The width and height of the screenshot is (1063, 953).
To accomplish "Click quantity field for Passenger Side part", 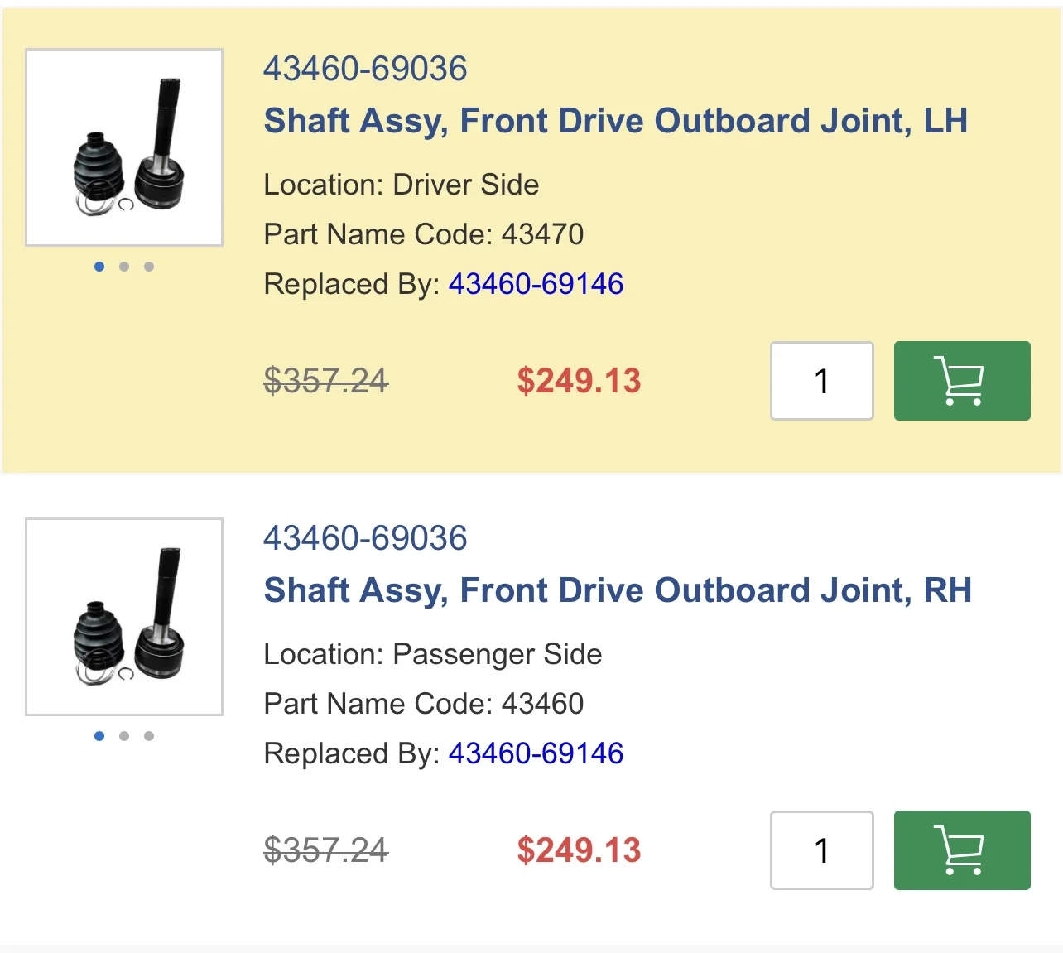I will tap(822, 850).
